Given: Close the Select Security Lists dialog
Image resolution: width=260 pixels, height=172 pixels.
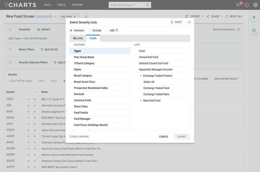Looking at the screenshot, I should 189,22.
